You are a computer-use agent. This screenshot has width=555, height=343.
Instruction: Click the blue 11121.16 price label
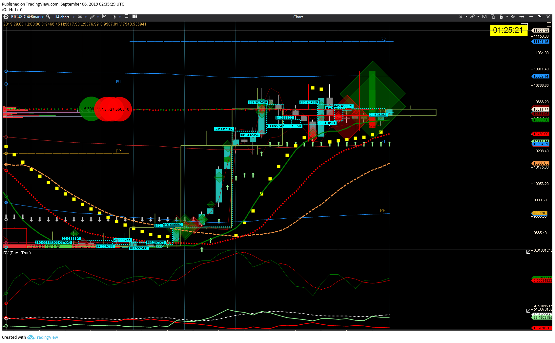pos(540,42)
